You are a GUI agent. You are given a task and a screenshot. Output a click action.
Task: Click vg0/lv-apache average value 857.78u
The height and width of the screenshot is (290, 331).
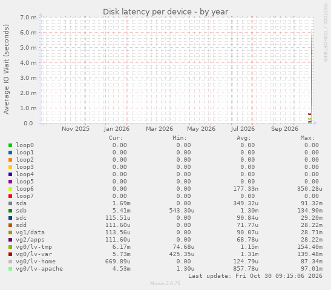[x=246, y=269]
